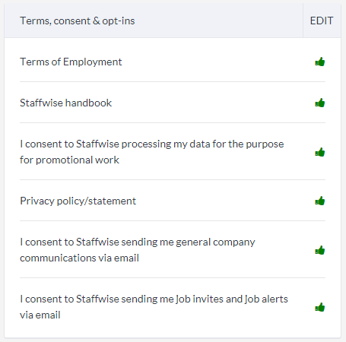Screen dimensions: 346x342
Task: Click the word 'handbook' in Staffwise handbook
Action: click(x=89, y=103)
